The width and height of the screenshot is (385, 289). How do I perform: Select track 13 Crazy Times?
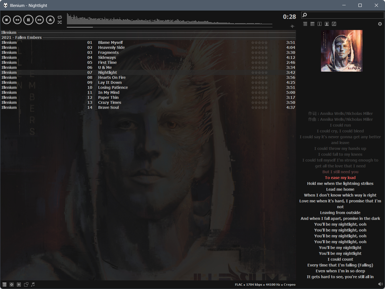click(x=148, y=102)
